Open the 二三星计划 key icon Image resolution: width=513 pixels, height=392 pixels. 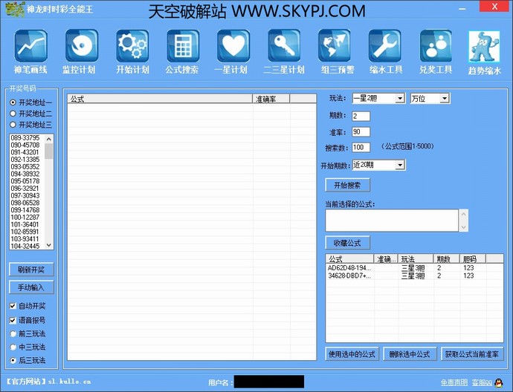tap(284, 48)
